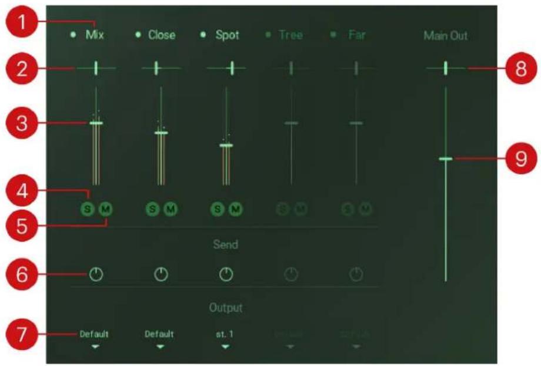
Task: Mute the Far microphone channel
Action: click(x=366, y=209)
